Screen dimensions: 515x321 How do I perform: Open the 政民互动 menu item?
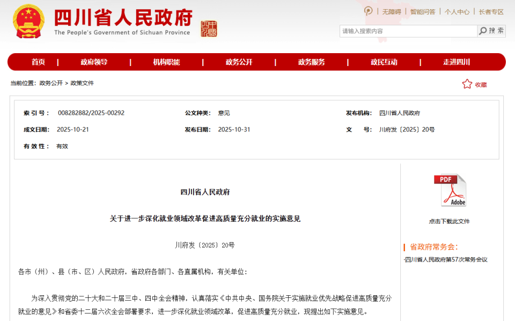(385, 62)
